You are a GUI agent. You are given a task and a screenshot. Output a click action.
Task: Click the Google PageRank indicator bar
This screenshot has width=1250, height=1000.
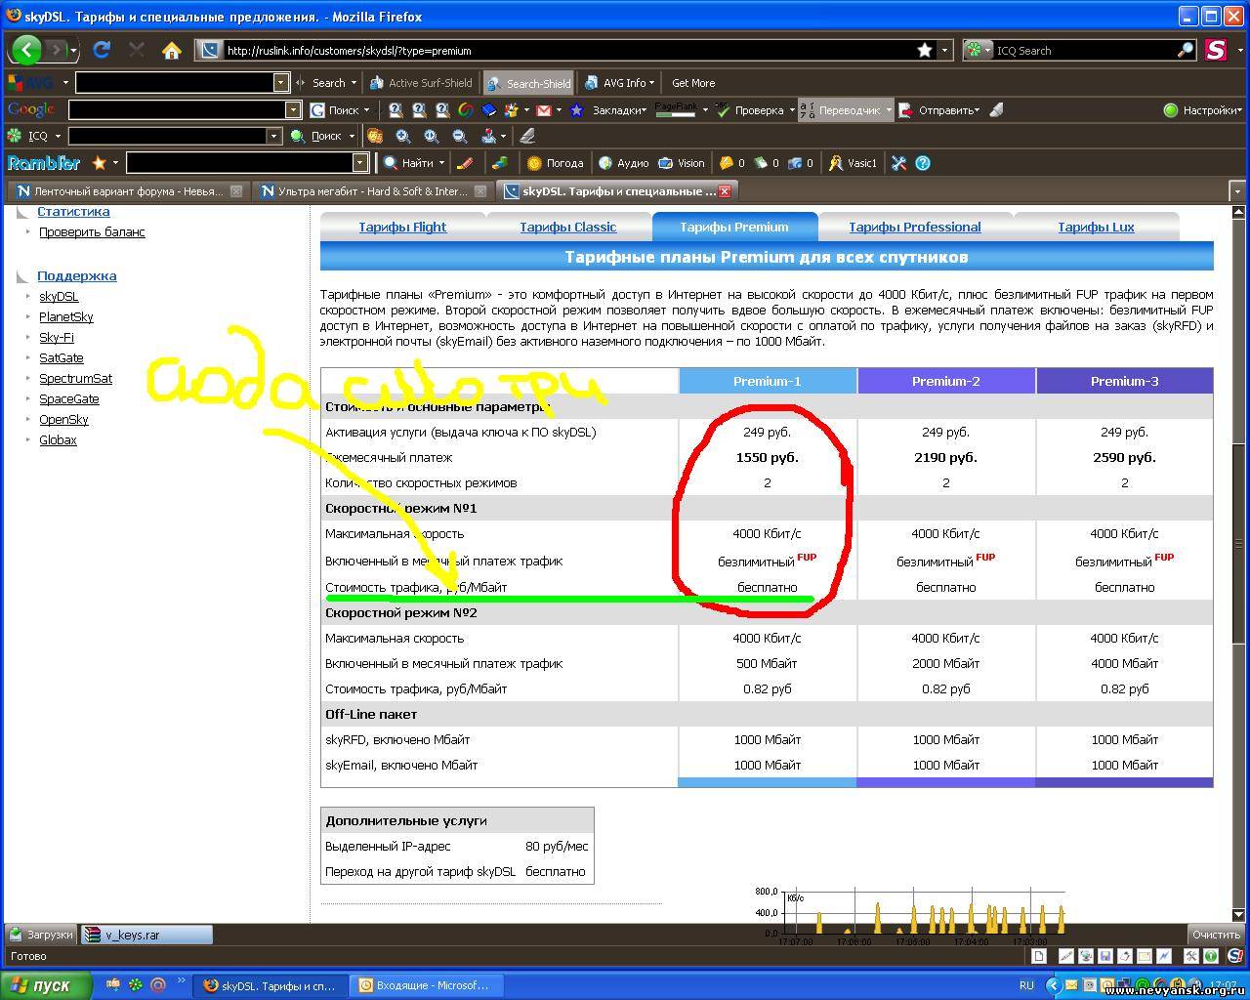tap(676, 110)
